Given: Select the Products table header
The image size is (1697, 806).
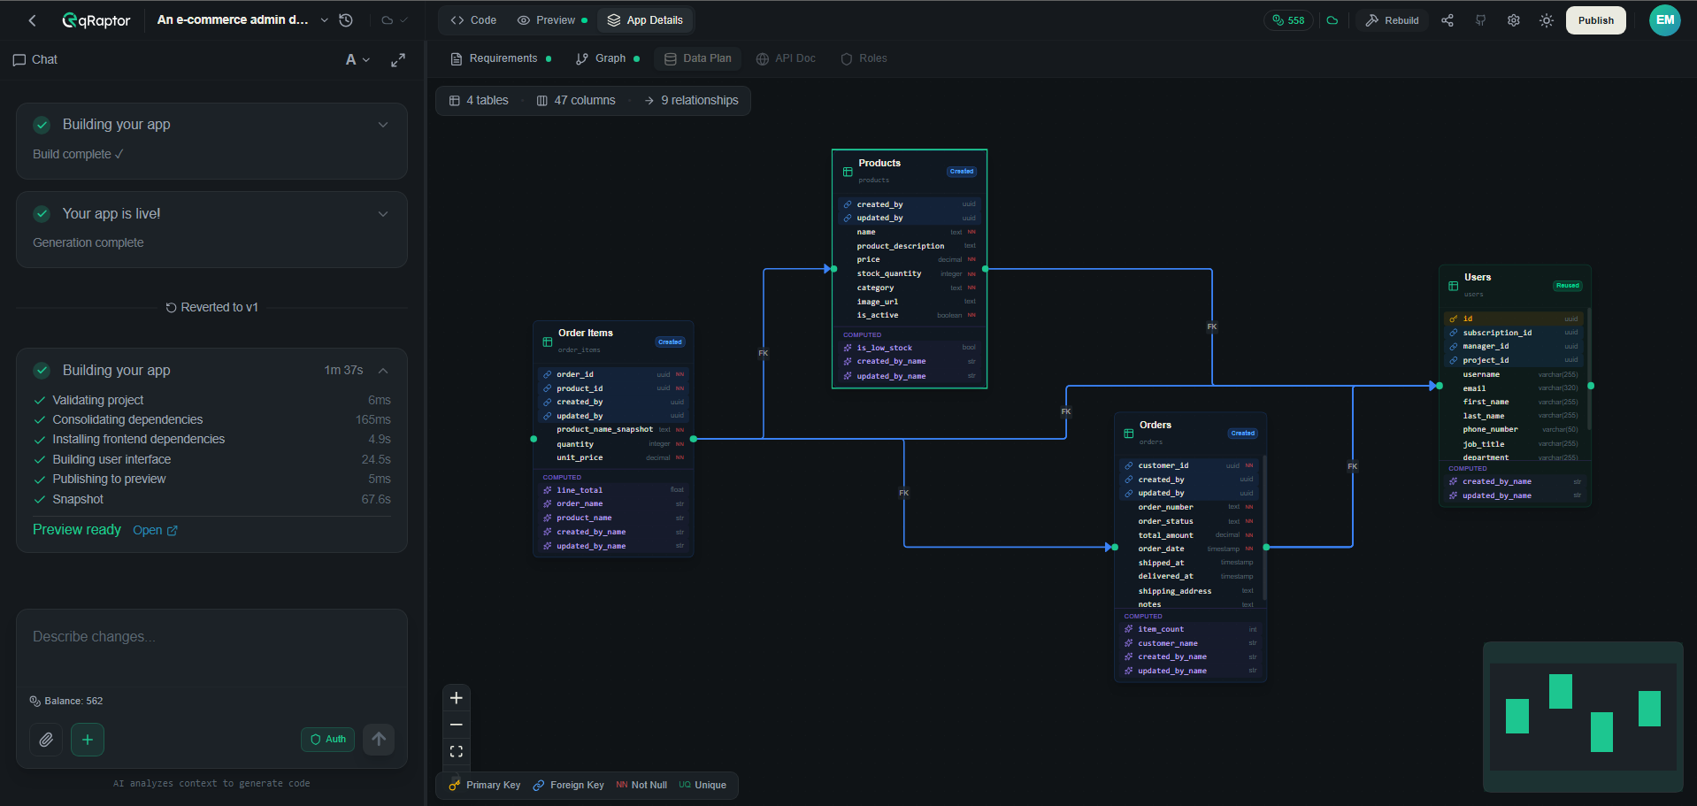Looking at the screenshot, I should tap(910, 171).
